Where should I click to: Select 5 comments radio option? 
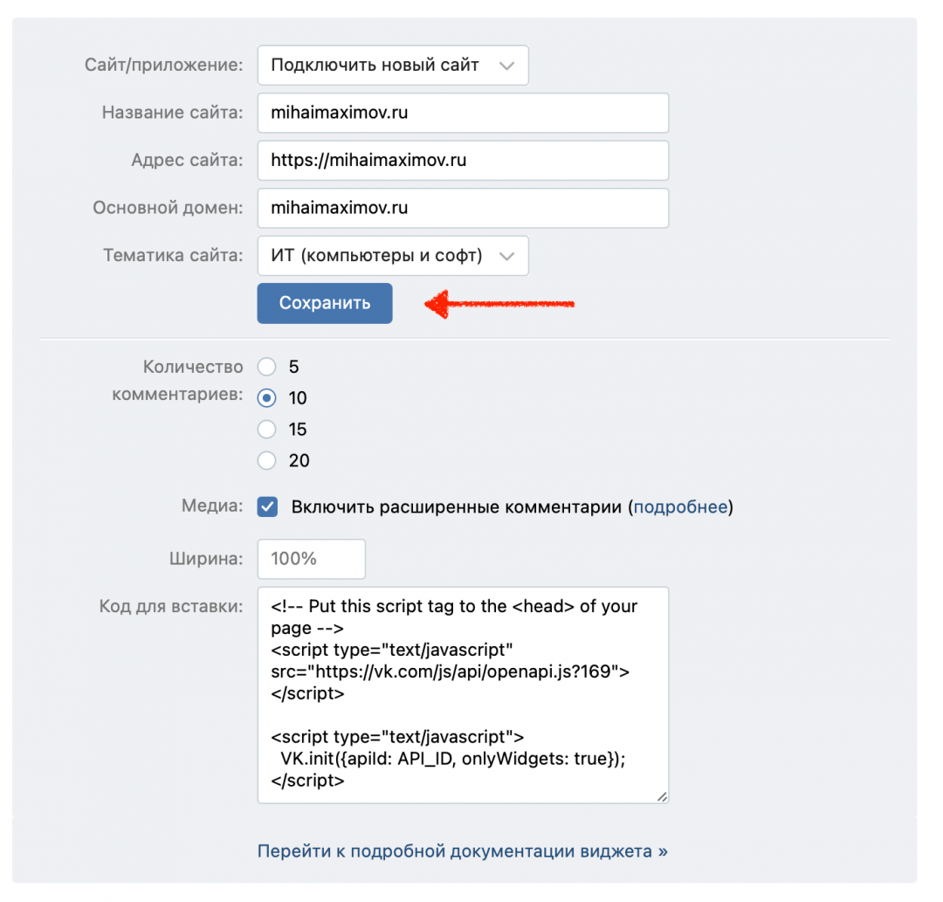tap(267, 367)
